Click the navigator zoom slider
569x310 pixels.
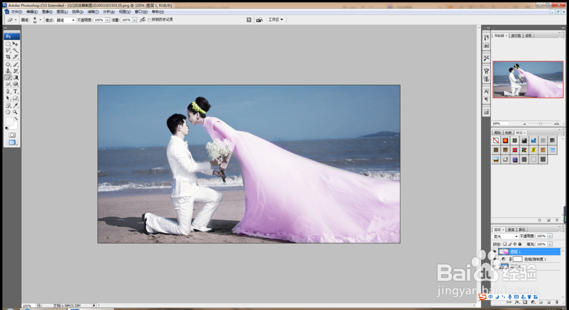541,123
